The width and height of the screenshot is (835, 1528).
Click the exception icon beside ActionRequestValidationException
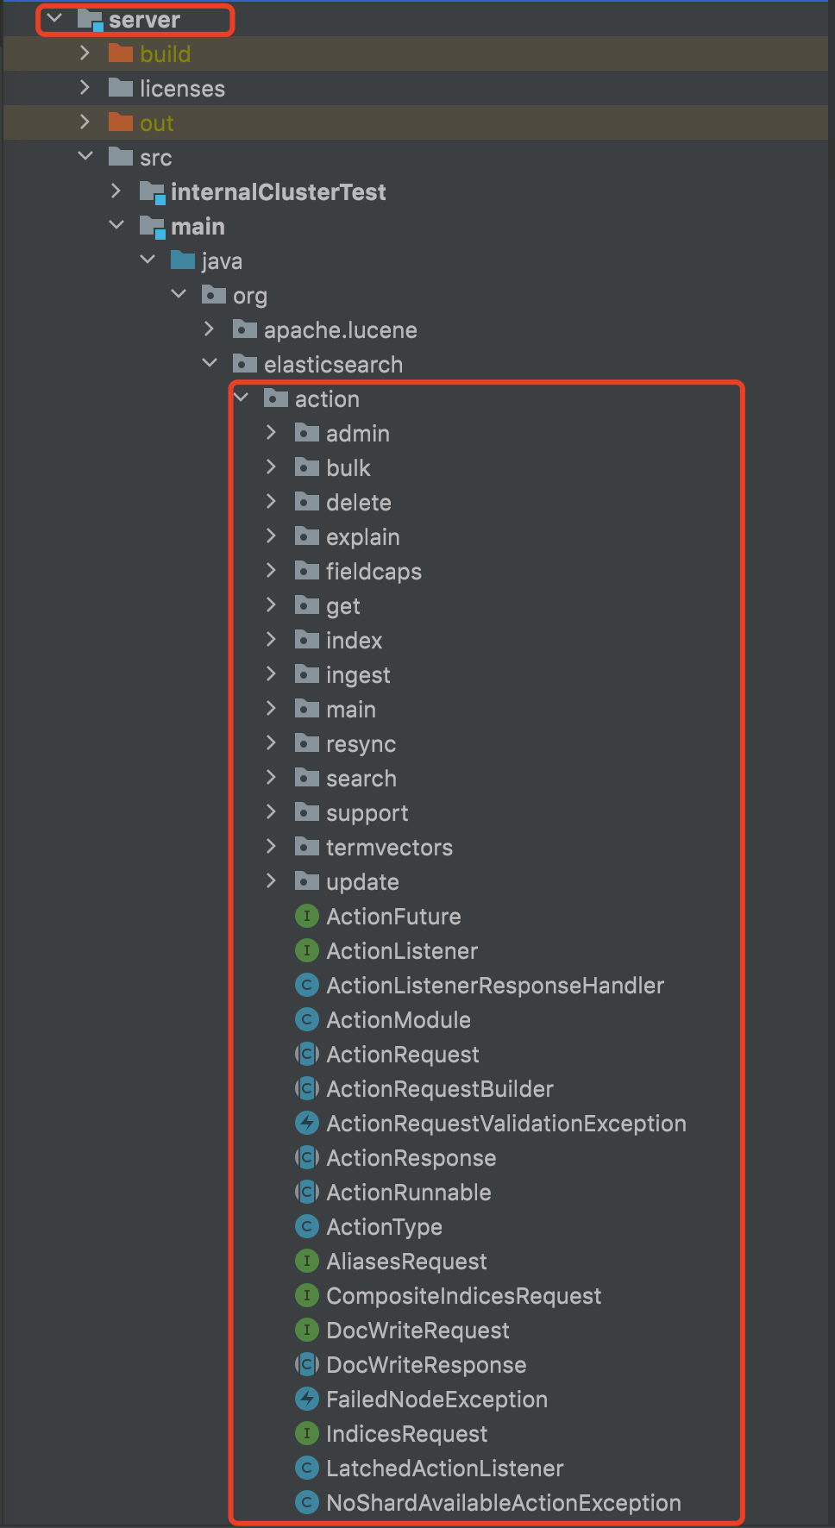coord(306,1124)
